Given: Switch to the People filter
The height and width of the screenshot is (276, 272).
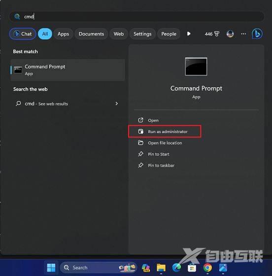Looking at the screenshot, I should point(169,34).
